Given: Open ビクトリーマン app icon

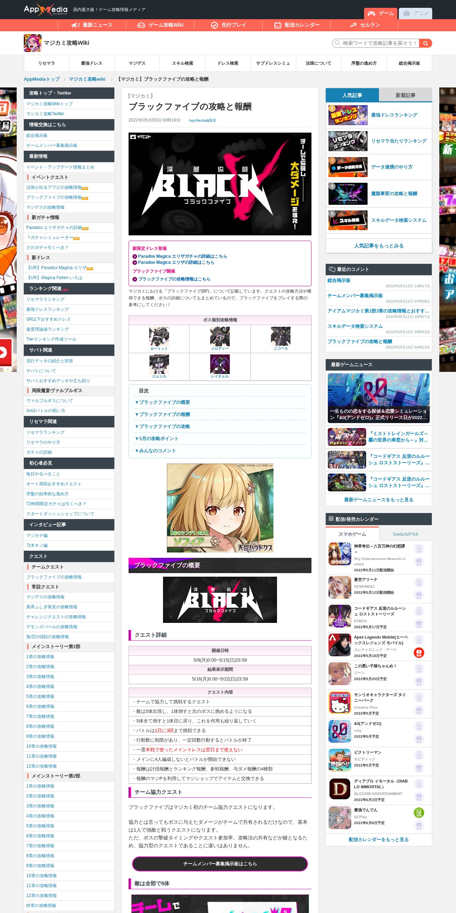Looking at the screenshot, I should coord(340,760).
